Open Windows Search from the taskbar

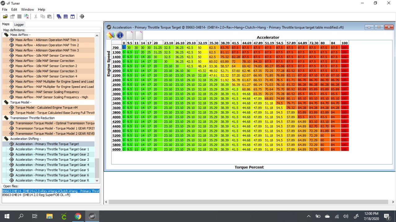(x=21, y=216)
